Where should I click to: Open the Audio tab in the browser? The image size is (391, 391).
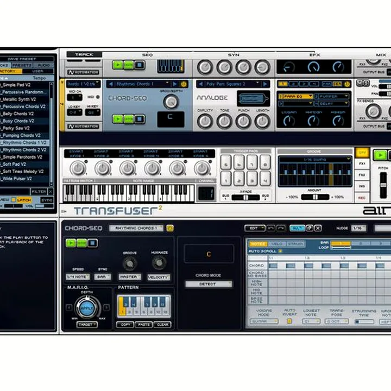[43, 65]
